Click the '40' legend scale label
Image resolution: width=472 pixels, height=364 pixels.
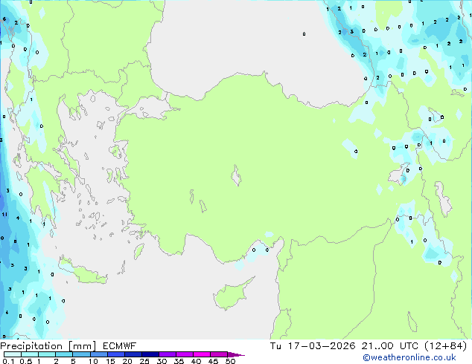coord(196,361)
